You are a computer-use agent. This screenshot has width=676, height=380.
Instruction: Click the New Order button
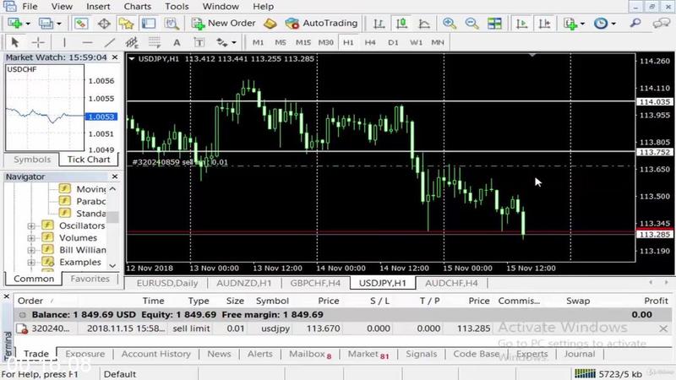point(224,24)
